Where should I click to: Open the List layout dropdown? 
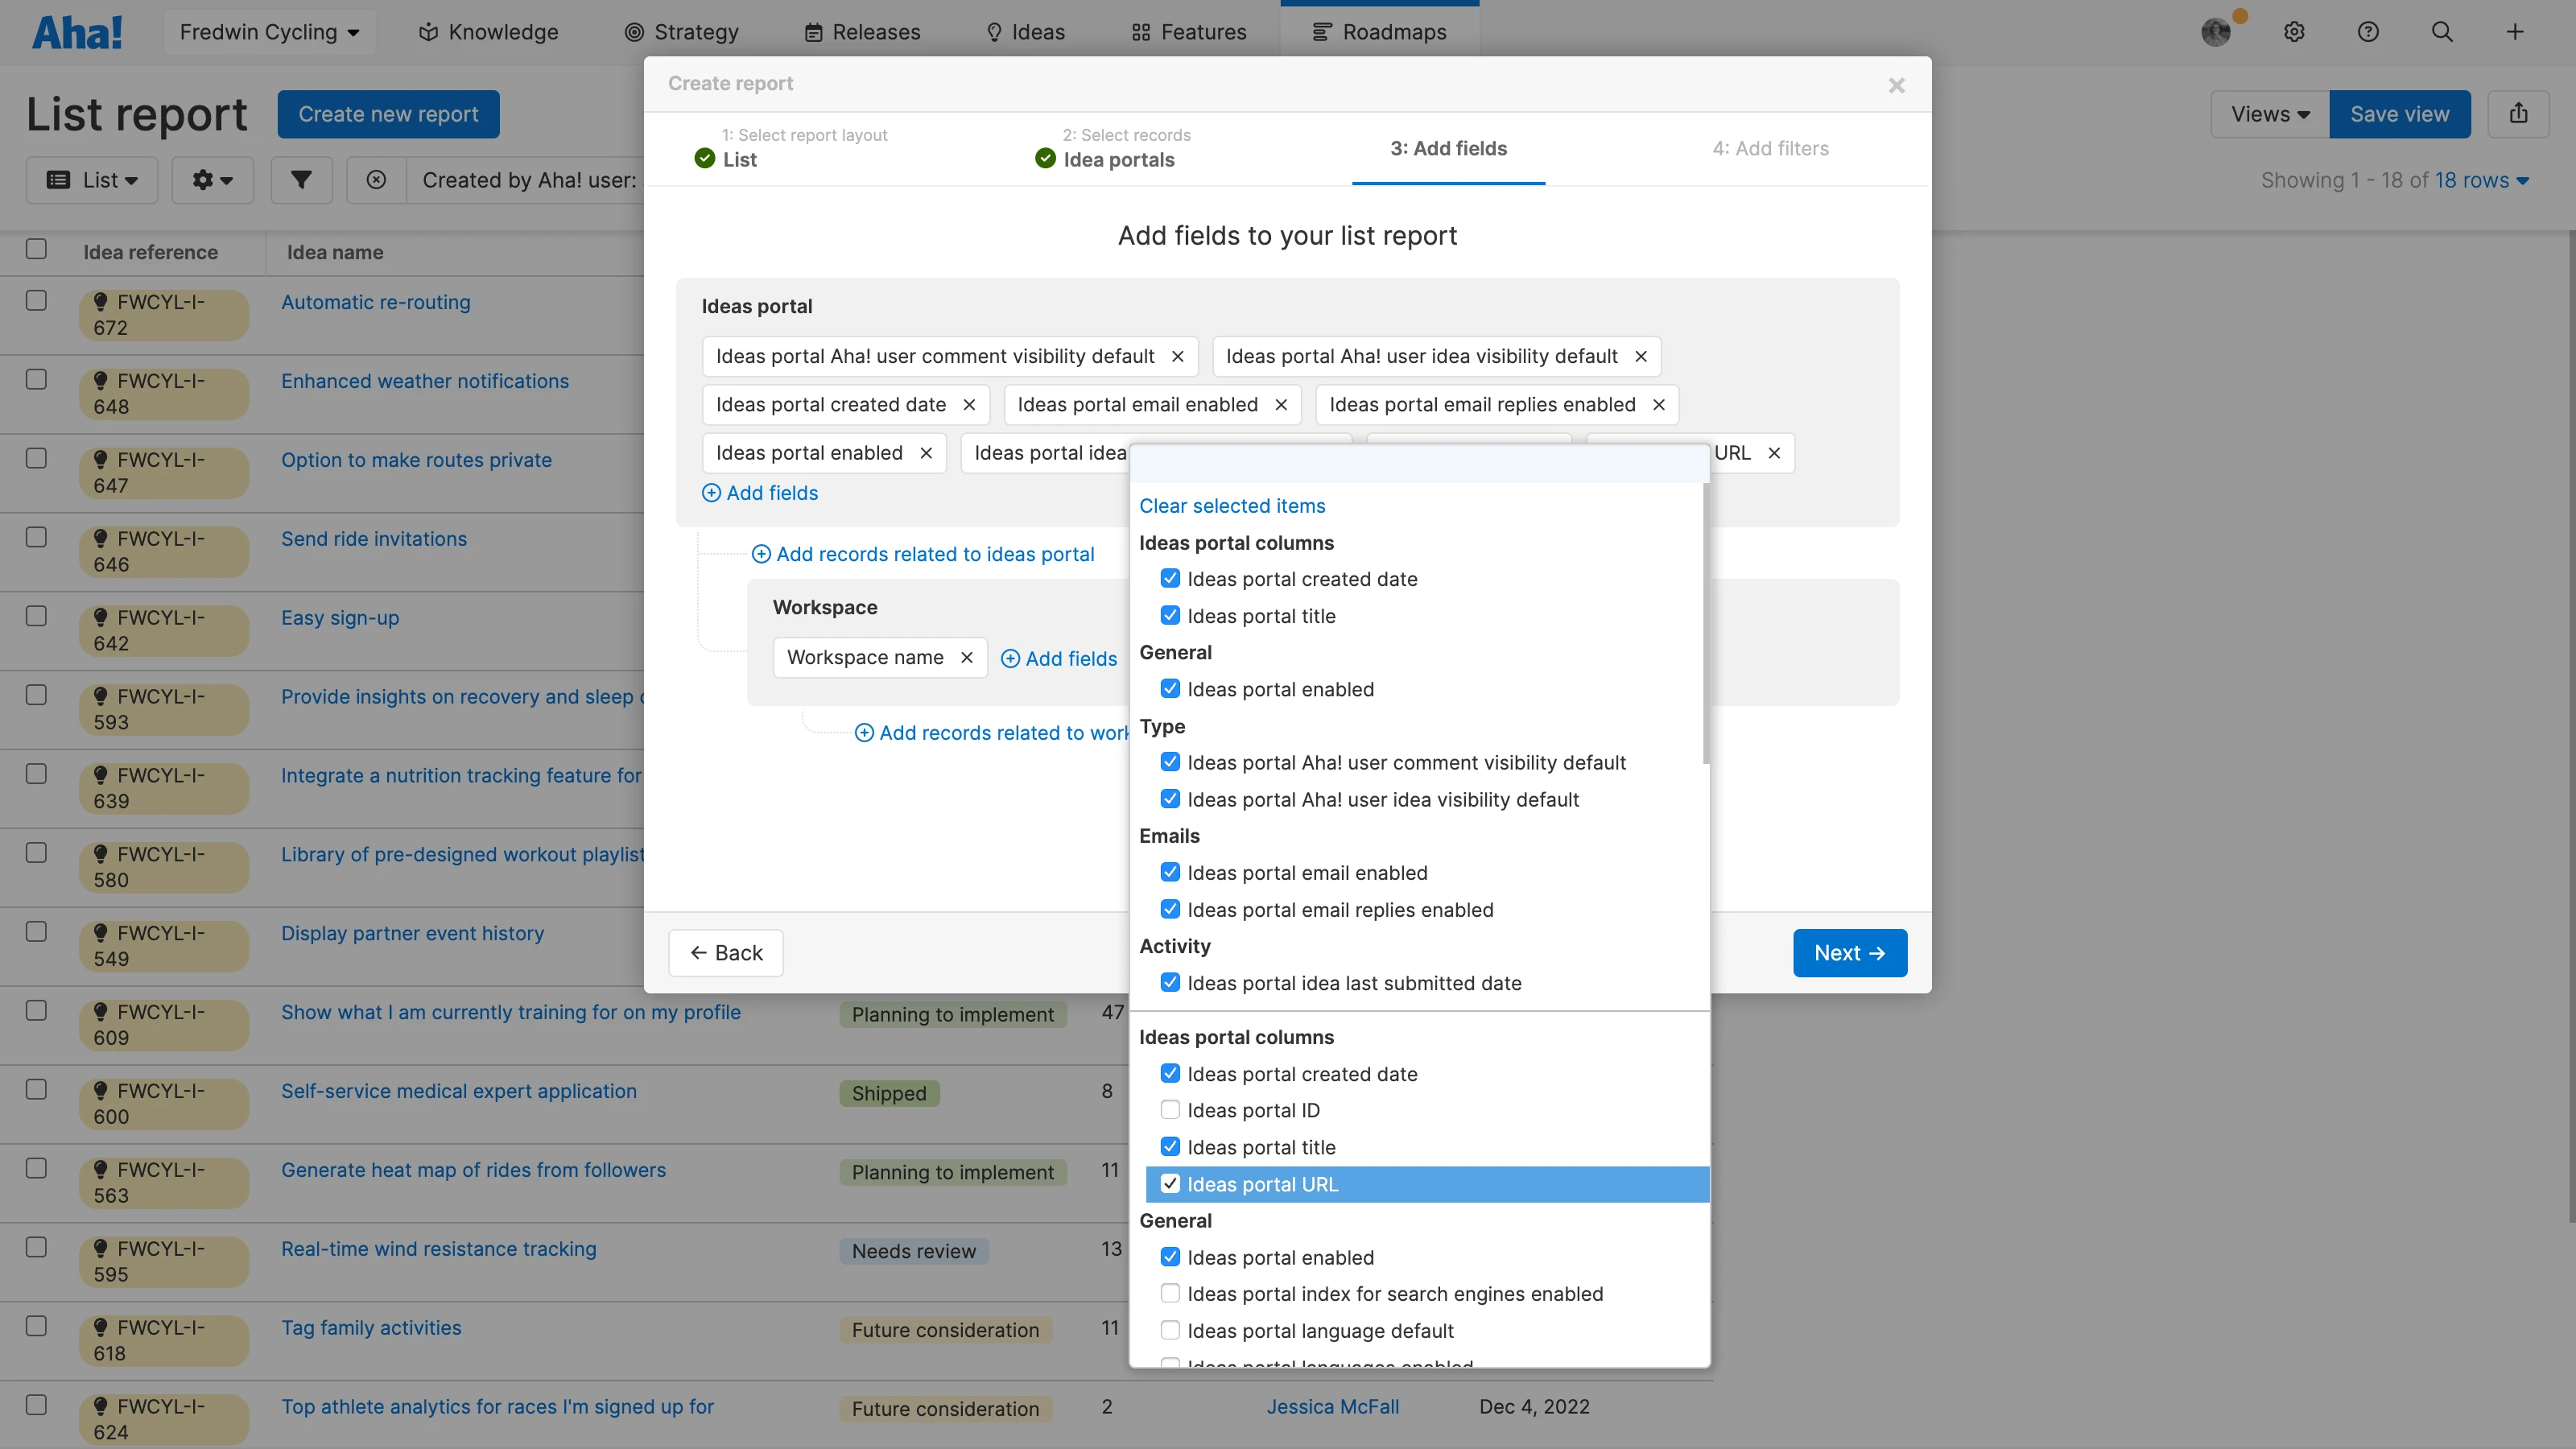click(92, 180)
